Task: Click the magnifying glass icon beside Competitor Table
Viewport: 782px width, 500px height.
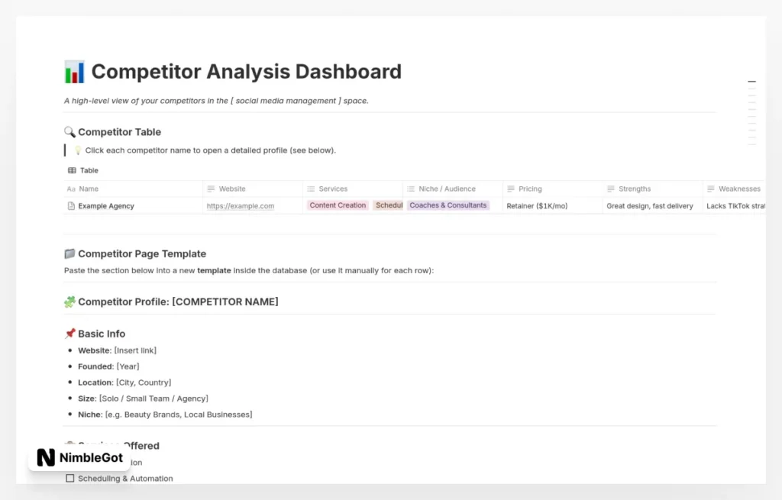Action: click(69, 131)
